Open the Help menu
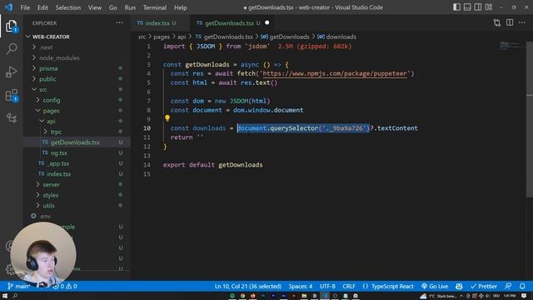Screen dimensions: 533x300 point(181,7)
